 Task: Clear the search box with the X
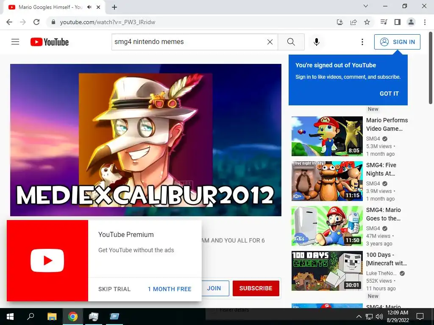click(270, 42)
